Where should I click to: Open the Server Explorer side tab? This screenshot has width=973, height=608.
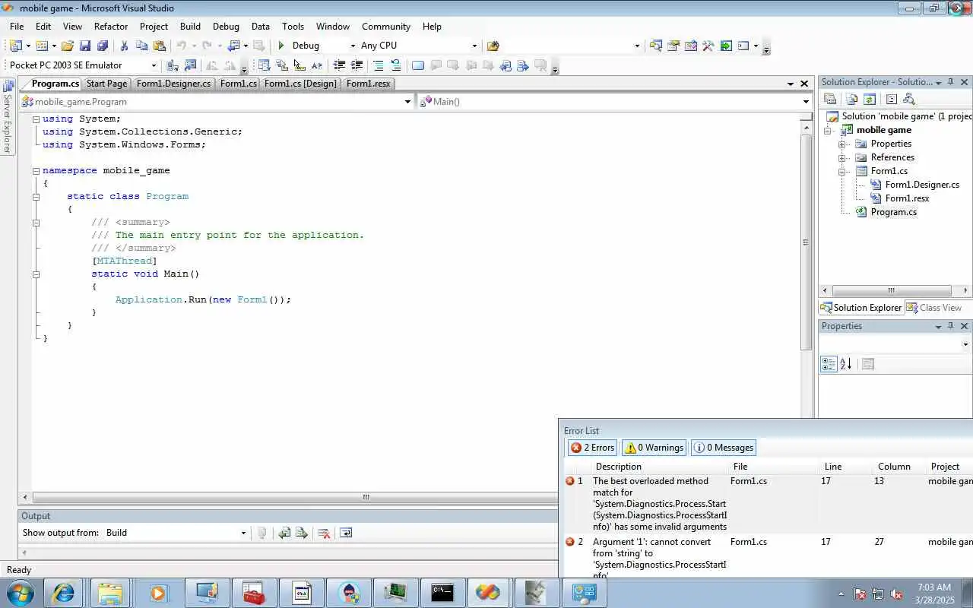[x=8, y=118]
